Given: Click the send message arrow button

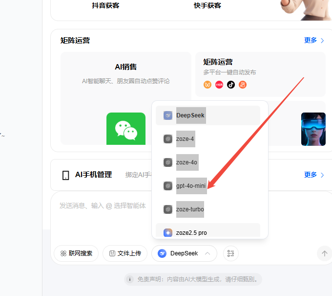Looking at the screenshot, I should 323,253.
